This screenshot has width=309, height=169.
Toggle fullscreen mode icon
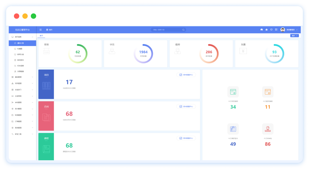pos(276,30)
